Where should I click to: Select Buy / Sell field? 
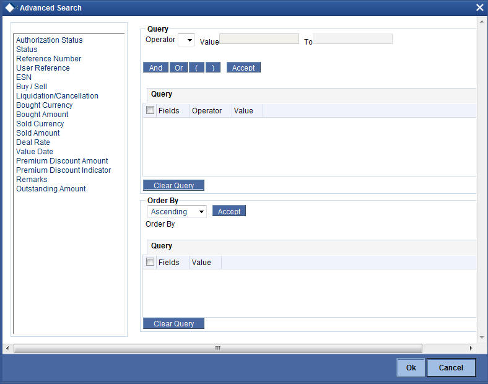32,87
